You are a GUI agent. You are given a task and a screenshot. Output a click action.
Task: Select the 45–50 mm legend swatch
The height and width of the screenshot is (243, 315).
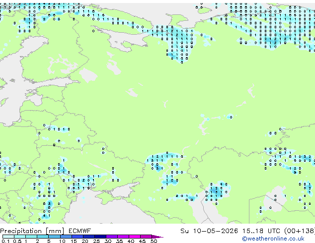click(x=146, y=237)
